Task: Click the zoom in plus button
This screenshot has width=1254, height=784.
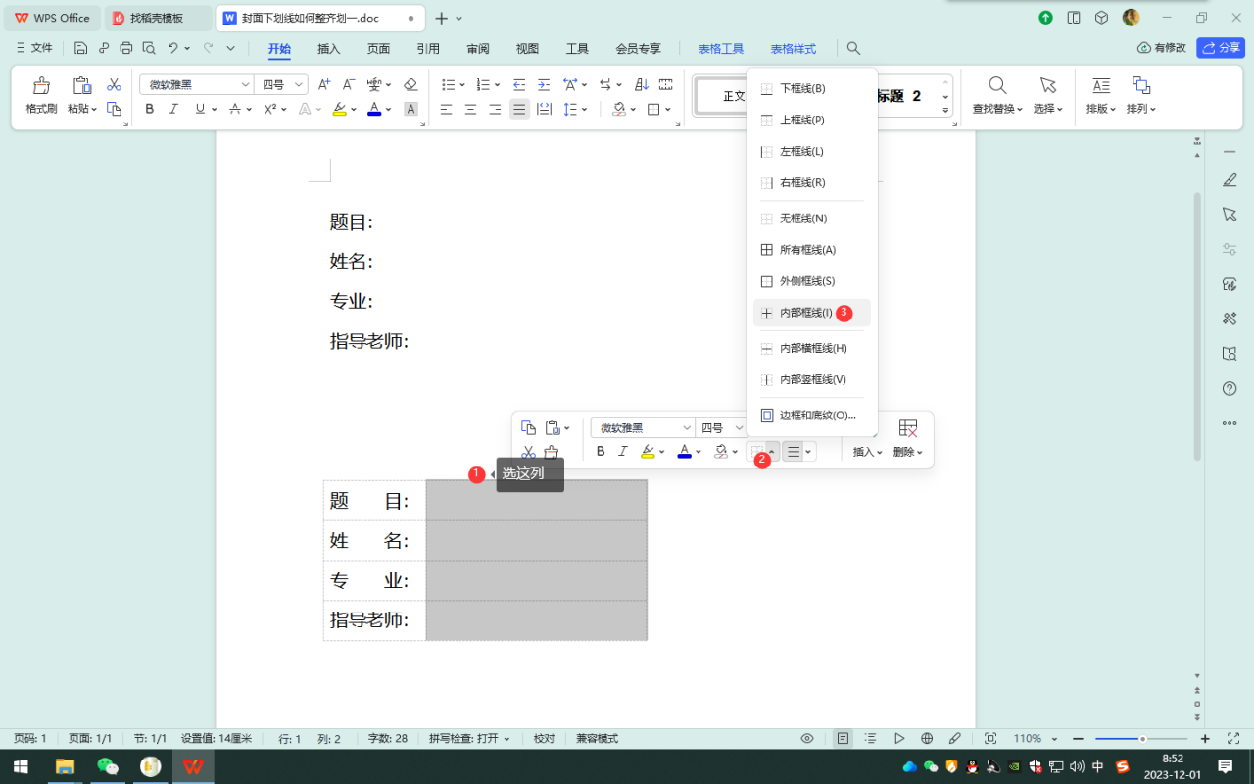Action: point(1205,738)
